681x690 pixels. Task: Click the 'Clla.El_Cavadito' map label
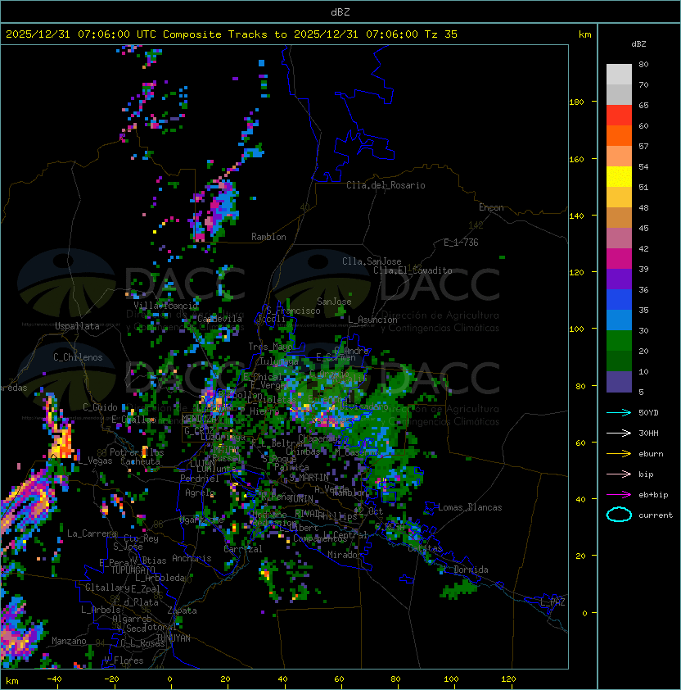413,270
